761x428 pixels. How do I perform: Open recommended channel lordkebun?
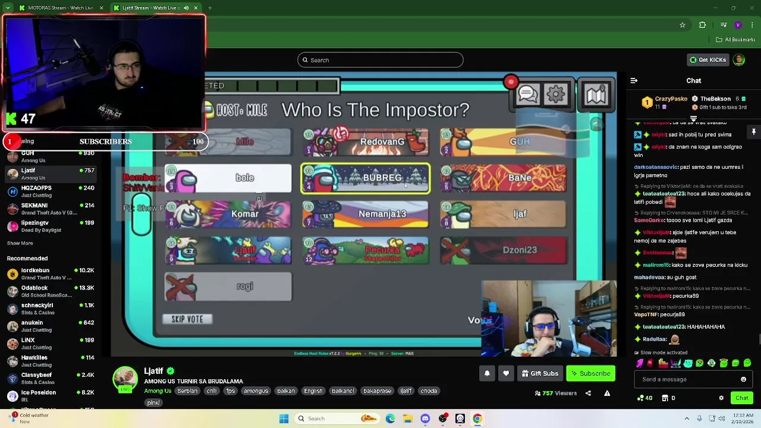click(51, 274)
